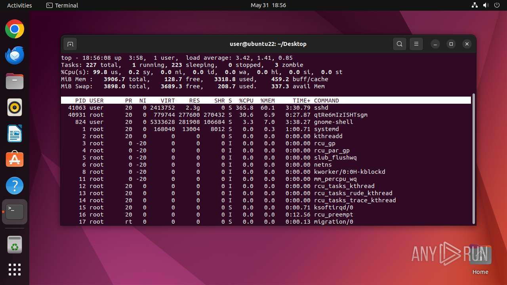The width and height of the screenshot is (507, 285).
Task: Click the COMMAND column header
Action: coord(326,101)
